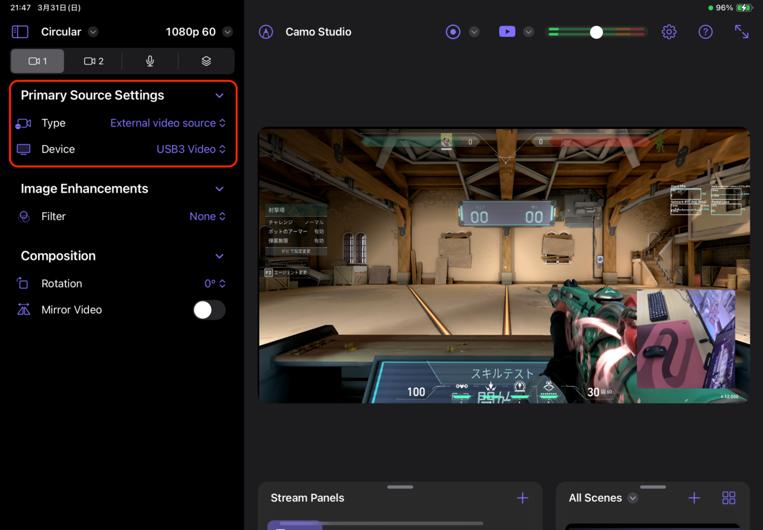Open the microphone audio tab
This screenshot has width=763, height=530.
[150, 61]
